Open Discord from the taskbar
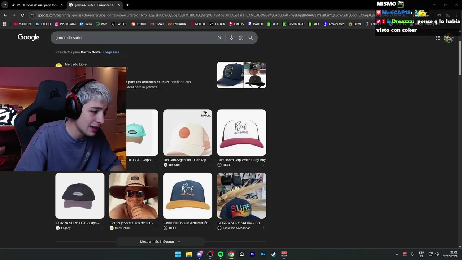This screenshot has height=260, width=462. tap(200, 254)
